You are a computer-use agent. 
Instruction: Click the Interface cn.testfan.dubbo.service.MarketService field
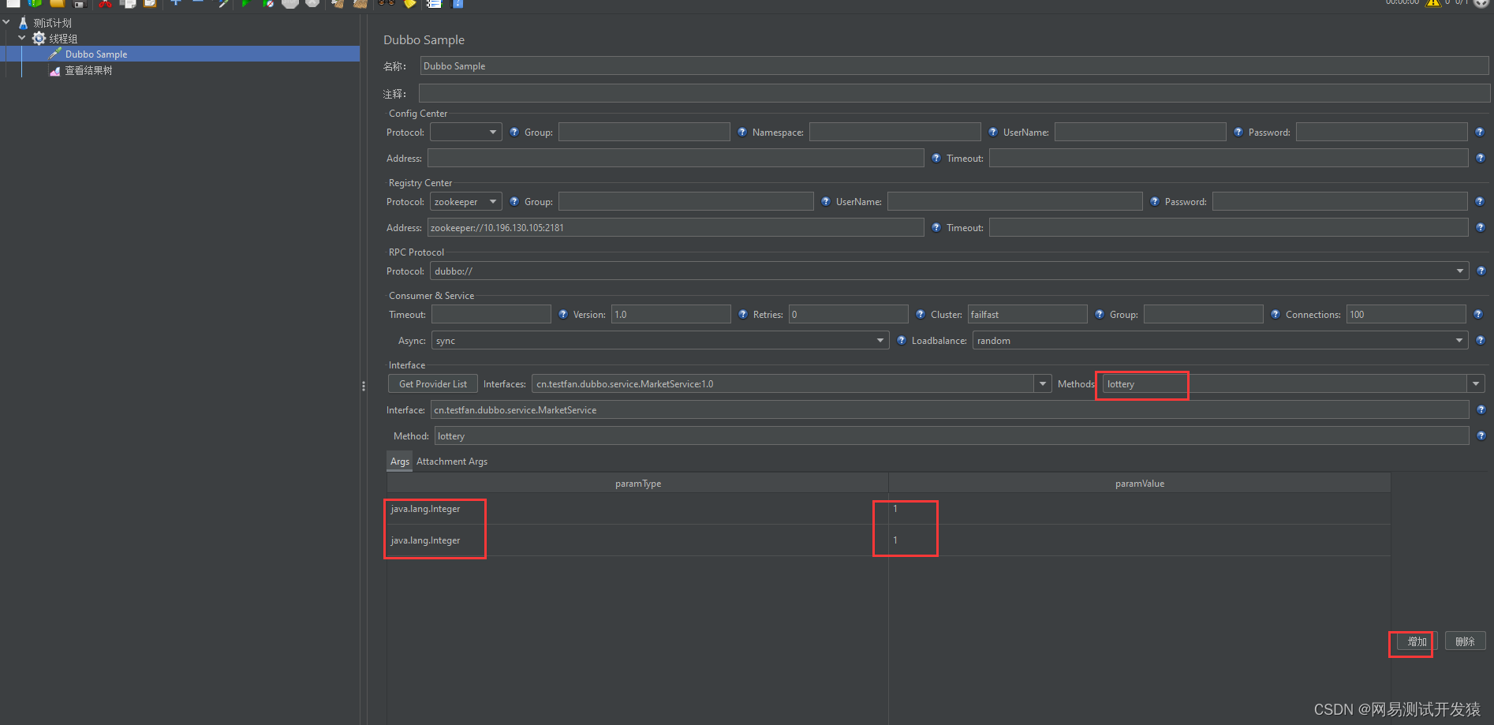tap(950, 410)
